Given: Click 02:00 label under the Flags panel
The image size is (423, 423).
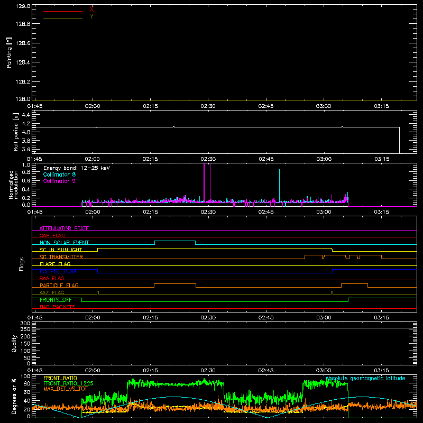Looking at the screenshot, I should [93, 318].
